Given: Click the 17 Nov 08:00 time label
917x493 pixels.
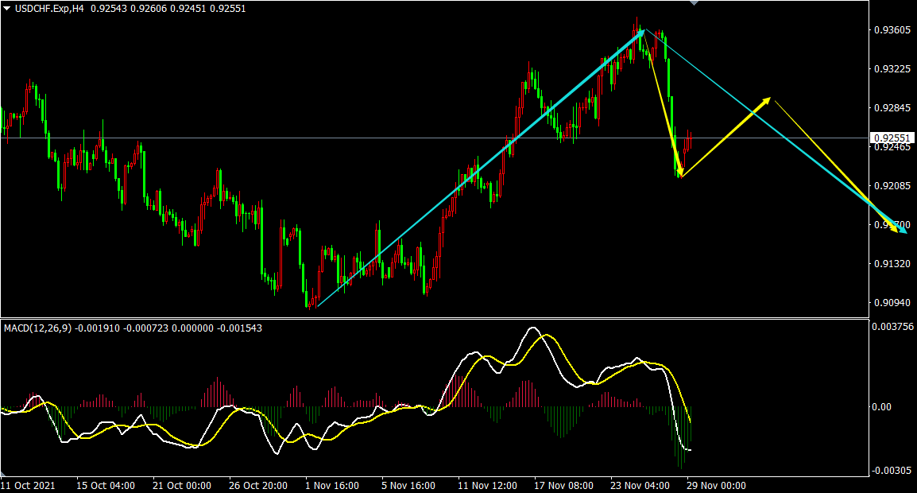Looking at the screenshot, I should coord(563,485).
